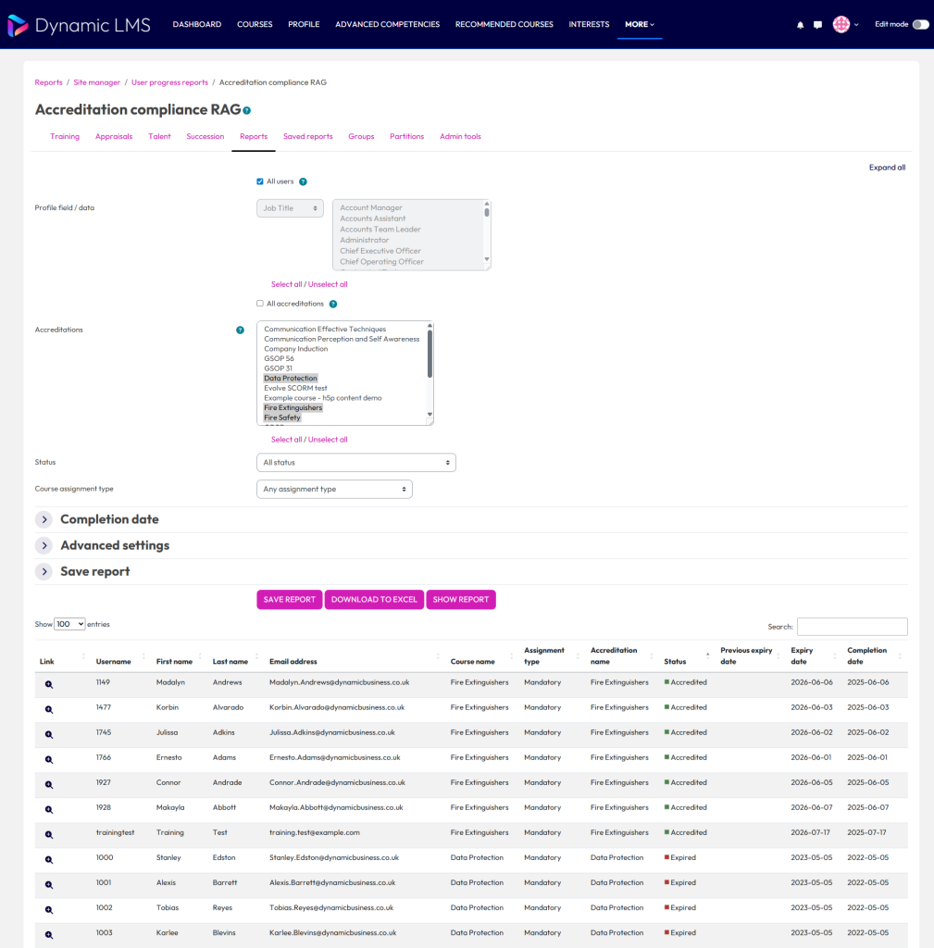Click into the table Search field

852,627
